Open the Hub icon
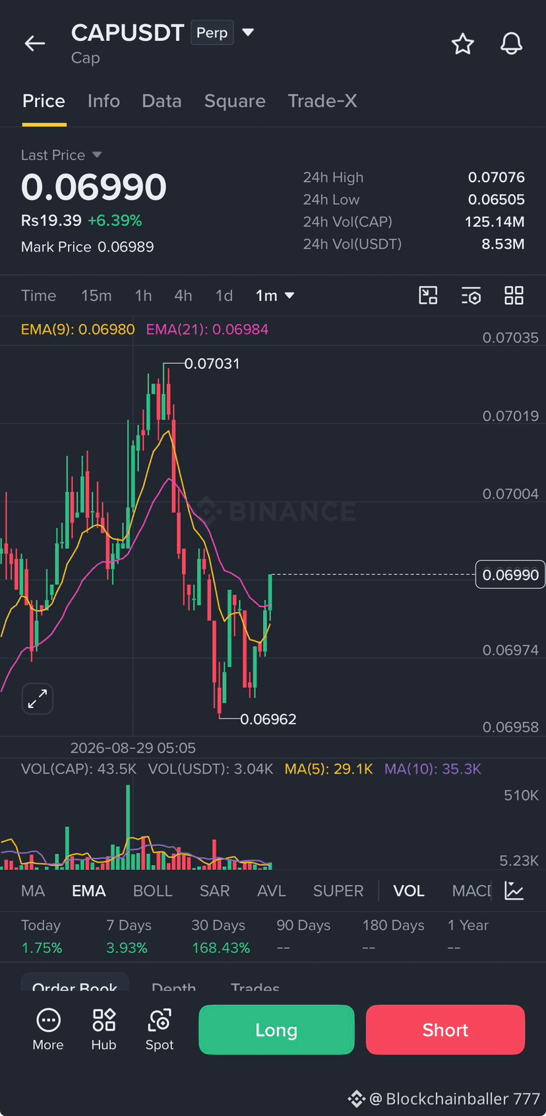This screenshot has width=546, height=1116. point(104,1030)
